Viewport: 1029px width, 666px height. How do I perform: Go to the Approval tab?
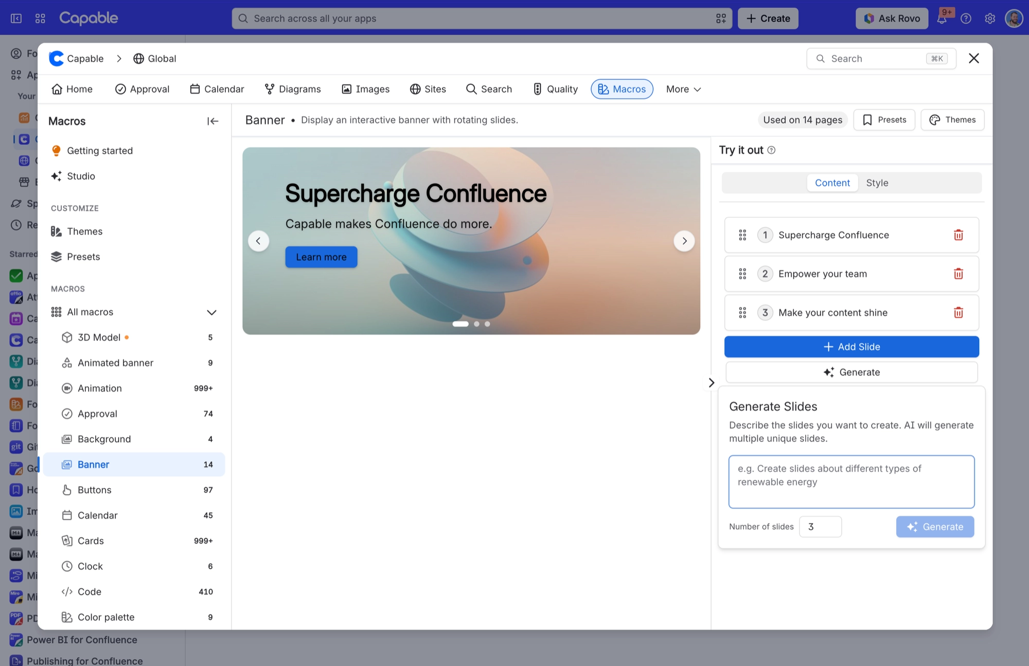coord(143,89)
